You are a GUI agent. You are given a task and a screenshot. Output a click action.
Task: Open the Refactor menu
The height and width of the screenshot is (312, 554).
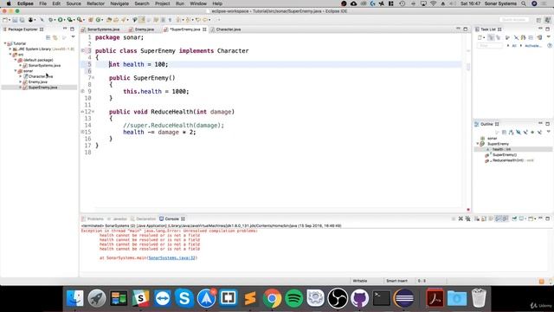coord(95,3)
